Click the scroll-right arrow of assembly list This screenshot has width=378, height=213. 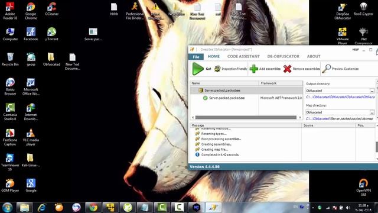(300, 117)
